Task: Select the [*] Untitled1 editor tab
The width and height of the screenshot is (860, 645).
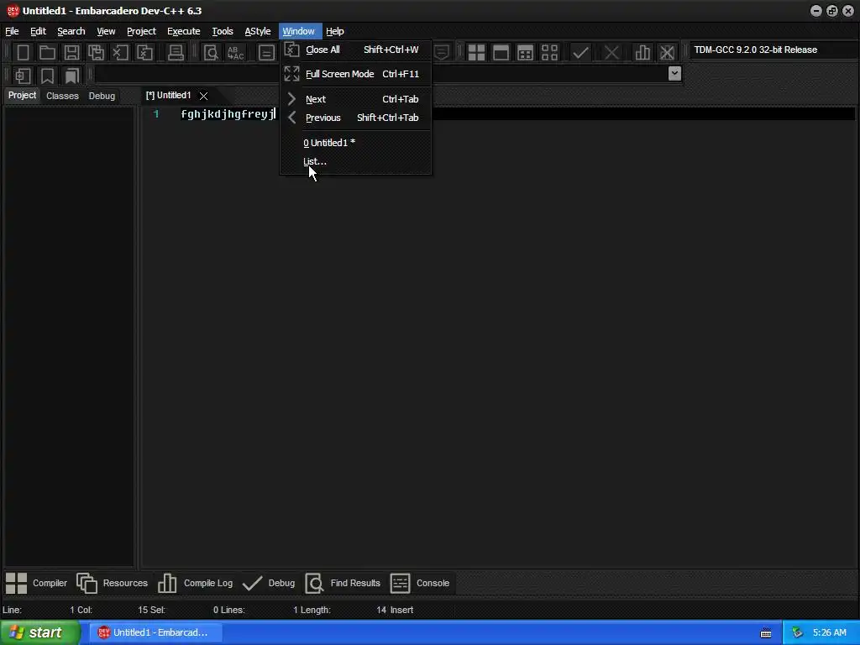Action: (168, 96)
